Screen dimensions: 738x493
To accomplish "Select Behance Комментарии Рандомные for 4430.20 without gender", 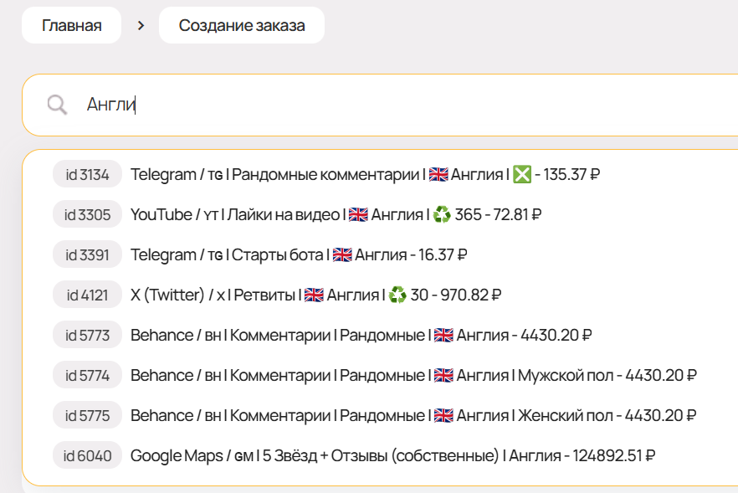I will coord(361,336).
